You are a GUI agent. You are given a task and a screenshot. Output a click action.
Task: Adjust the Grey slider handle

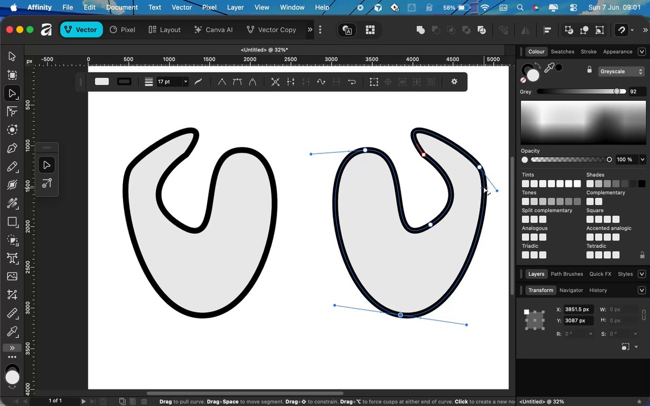point(616,92)
